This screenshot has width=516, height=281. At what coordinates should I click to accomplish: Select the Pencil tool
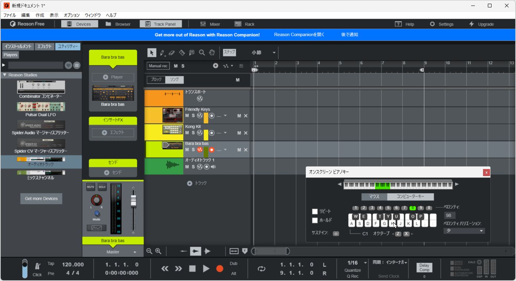[x=162, y=53]
